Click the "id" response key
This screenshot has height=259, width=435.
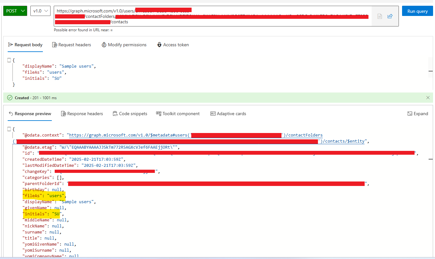coord(28,153)
